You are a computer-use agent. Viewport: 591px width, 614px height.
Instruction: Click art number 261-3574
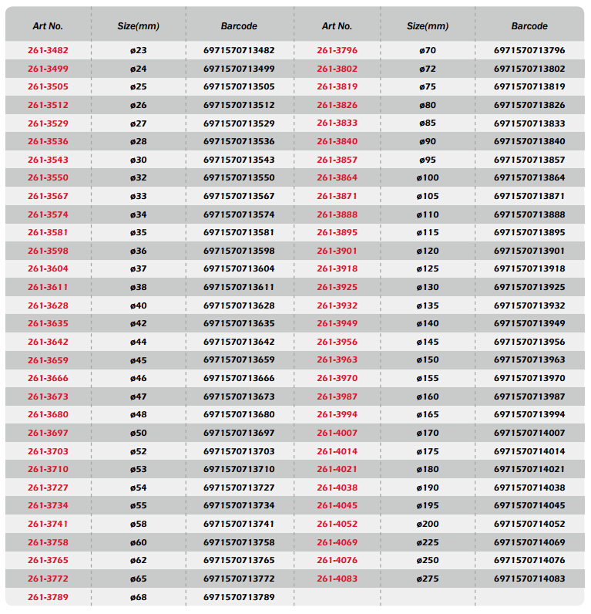(48, 214)
